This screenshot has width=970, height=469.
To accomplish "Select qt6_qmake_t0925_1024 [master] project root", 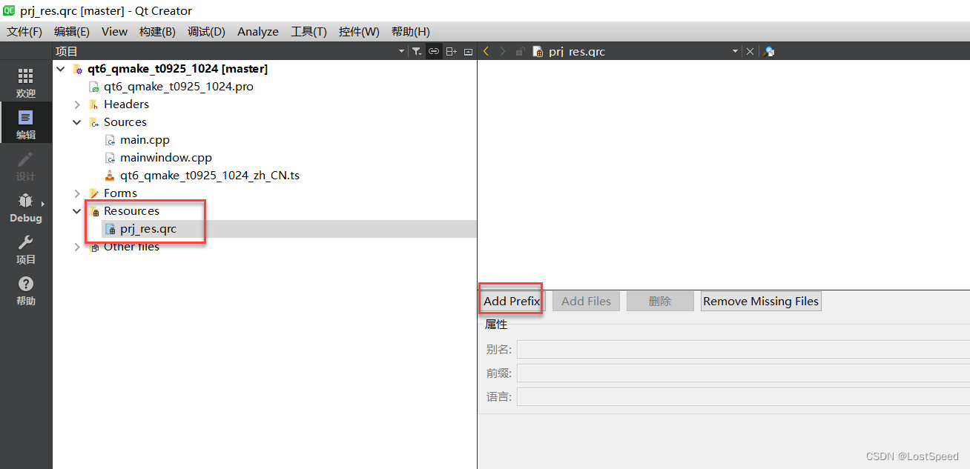I will click(x=177, y=69).
